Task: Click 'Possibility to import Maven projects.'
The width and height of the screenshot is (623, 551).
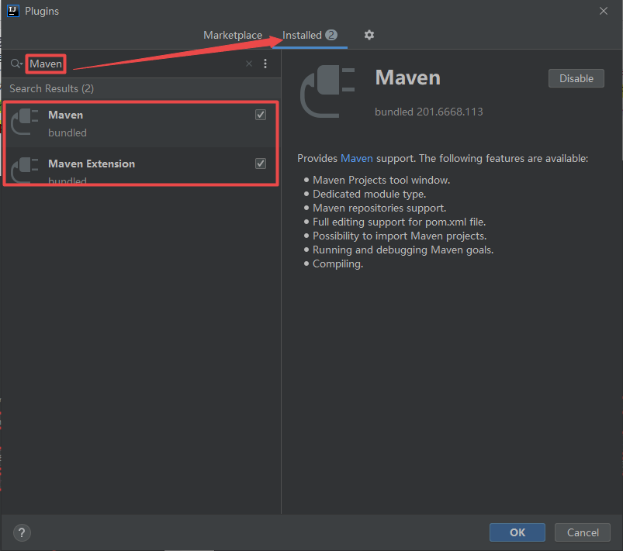Action: pos(400,236)
